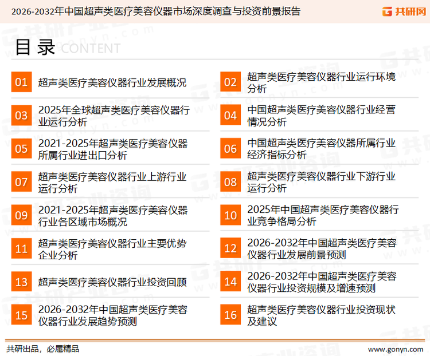
Task: Open 2021-2025年各区域市场概况 chapter
Action: click(112, 215)
